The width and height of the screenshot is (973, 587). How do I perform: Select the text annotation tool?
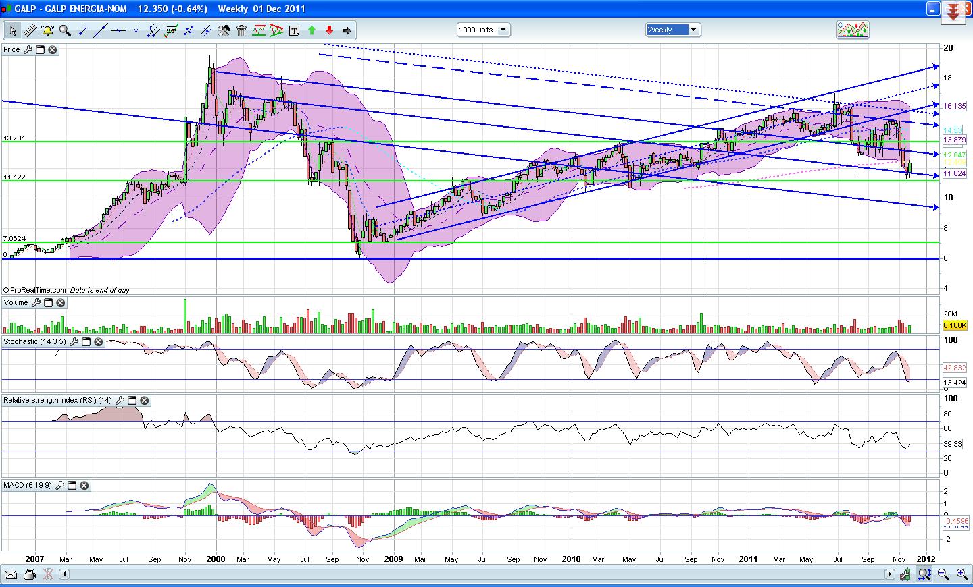pyautogui.click(x=294, y=30)
